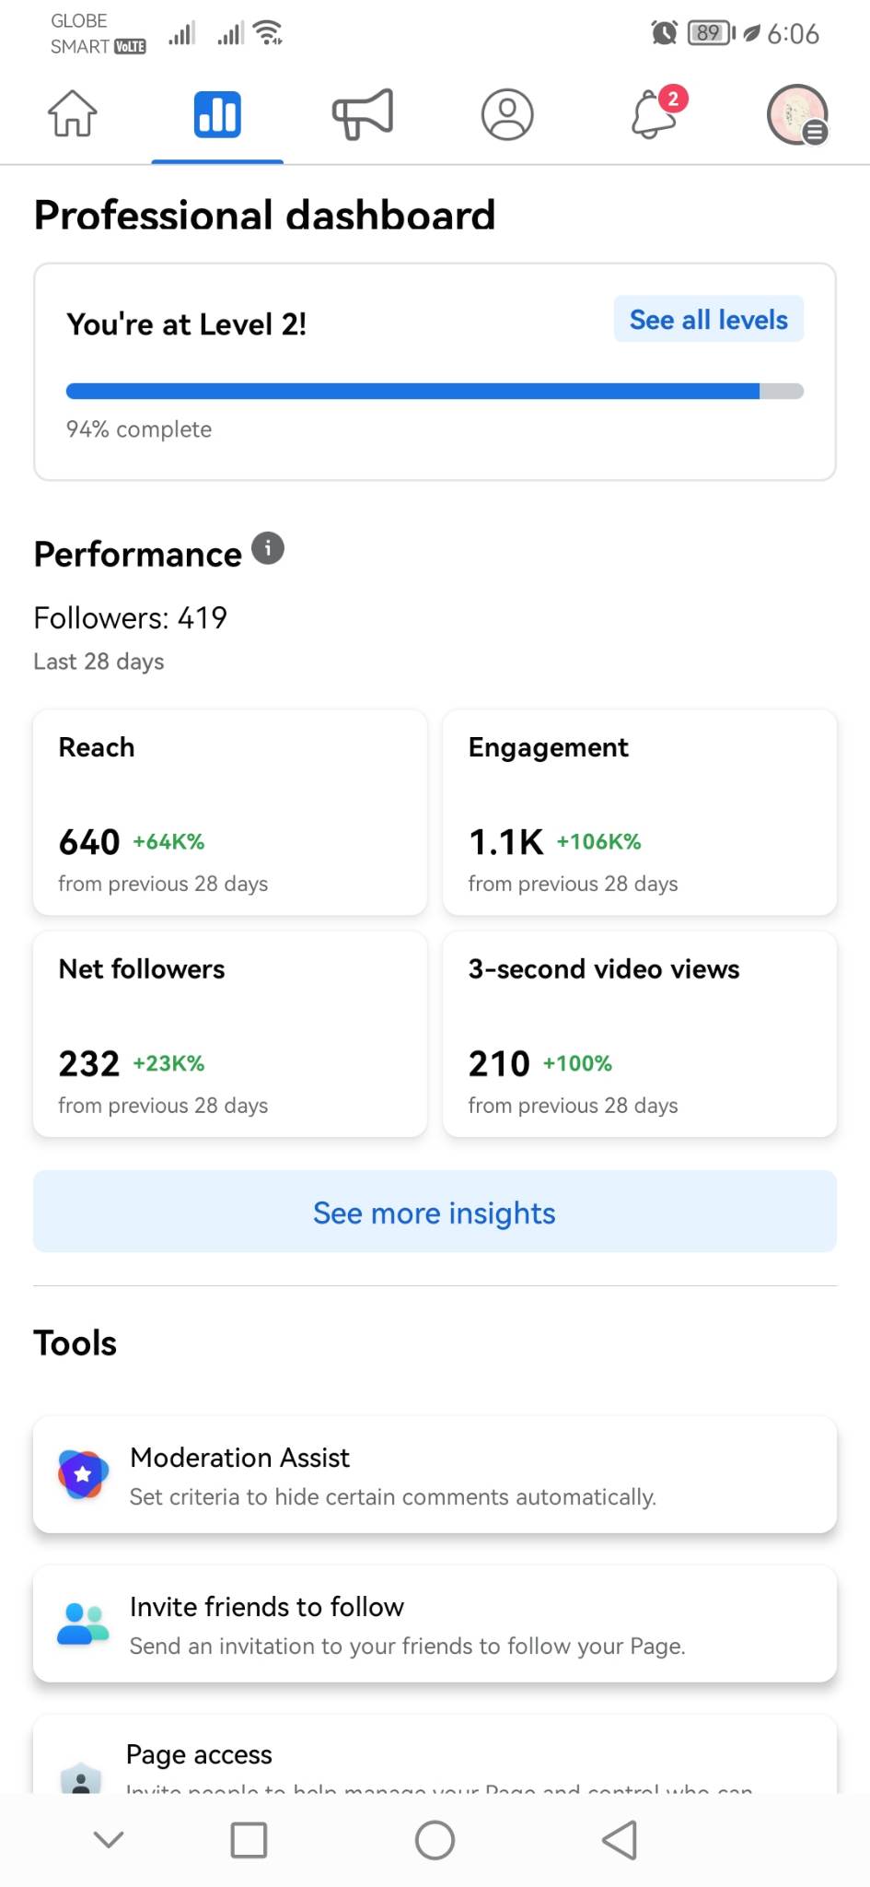Open Page access tool
Screen dimensions: 870x1887
coord(435,1757)
